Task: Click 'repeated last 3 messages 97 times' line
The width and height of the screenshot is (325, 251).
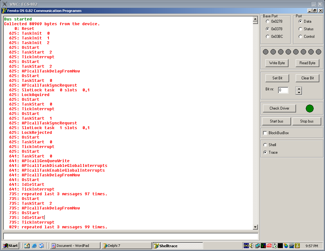Action: (x=58, y=194)
